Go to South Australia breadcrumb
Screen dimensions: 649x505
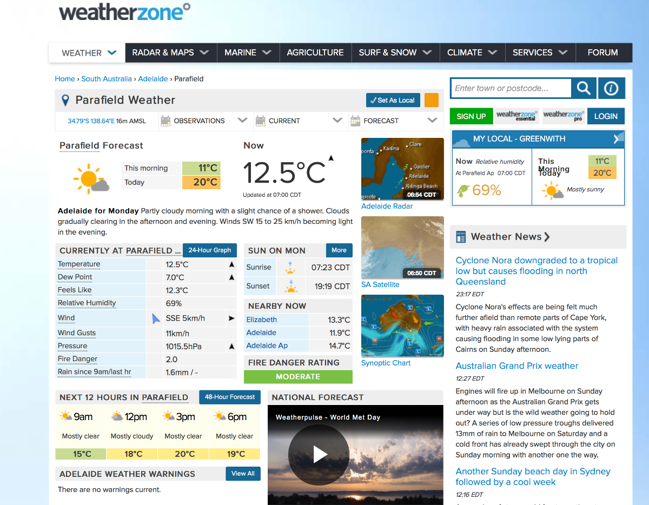coord(107,79)
